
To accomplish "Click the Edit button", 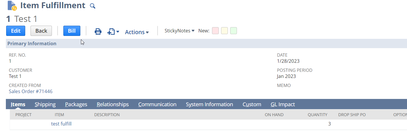I will coord(16,31).
